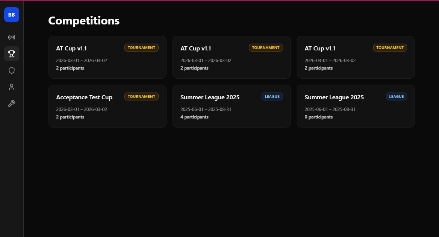The height and width of the screenshot is (237, 439).
Task: Open Summer League 2025 with 4 participants
Action: tap(231, 106)
